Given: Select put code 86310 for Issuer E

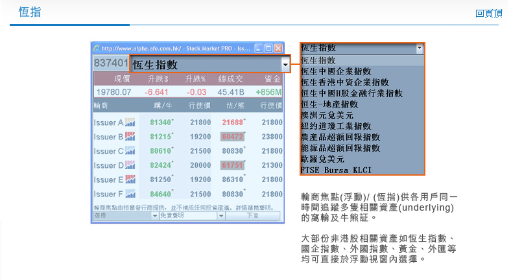Looking at the screenshot, I should (x=233, y=180).
